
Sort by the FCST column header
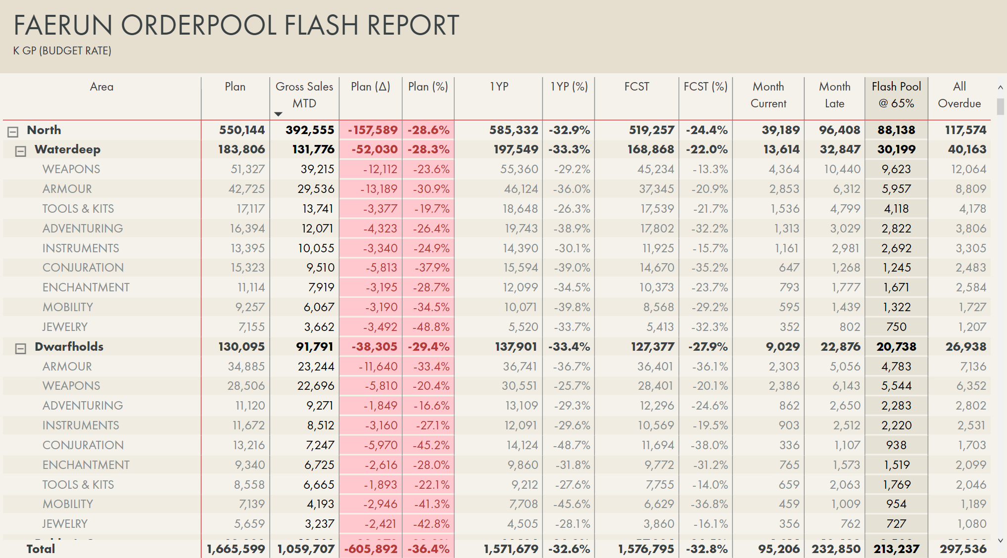(x=637, y=87)
